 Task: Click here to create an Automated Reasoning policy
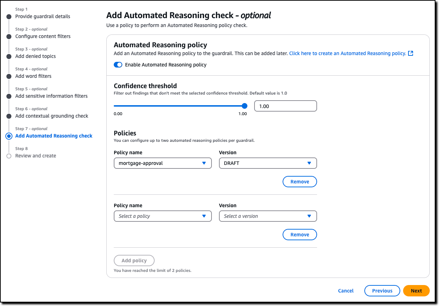point(347,53)
